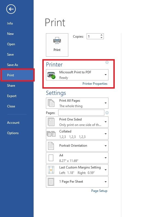This screenshot has height=217, width=156.
Task: Click the Microsoft Print to PDF printer icon
Action: (x=51, y=75)
